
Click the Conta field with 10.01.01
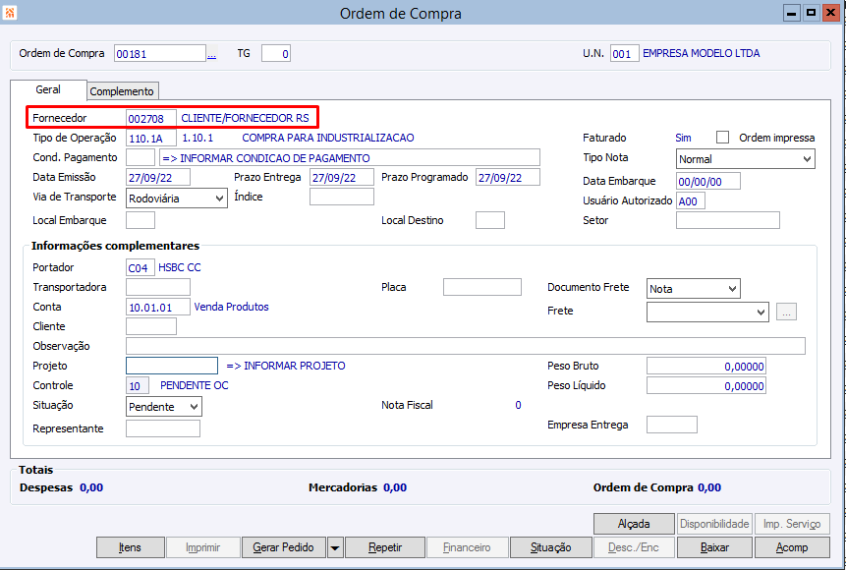pos(158,307)
